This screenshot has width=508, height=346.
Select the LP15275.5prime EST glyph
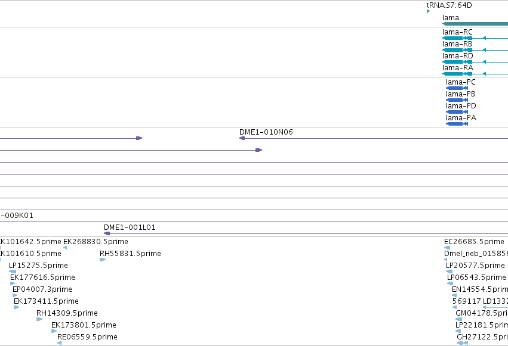pyautogui.click(x=13, y=272)
